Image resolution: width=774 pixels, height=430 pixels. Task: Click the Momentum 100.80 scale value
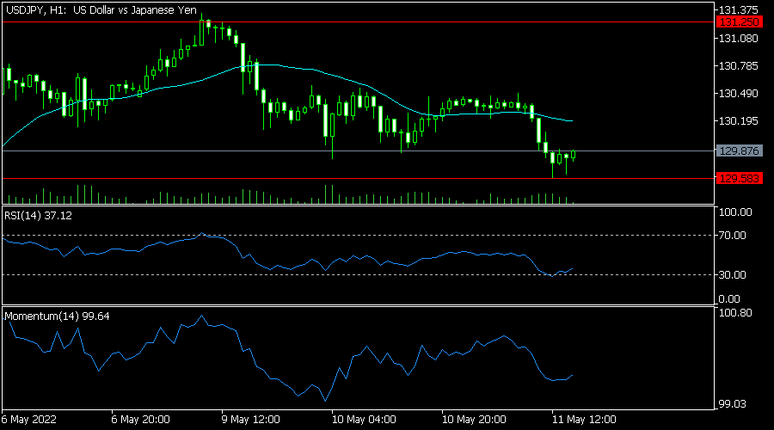(735, 313)
